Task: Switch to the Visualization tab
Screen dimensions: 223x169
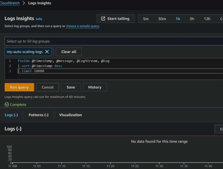Action: coord(70,115)
